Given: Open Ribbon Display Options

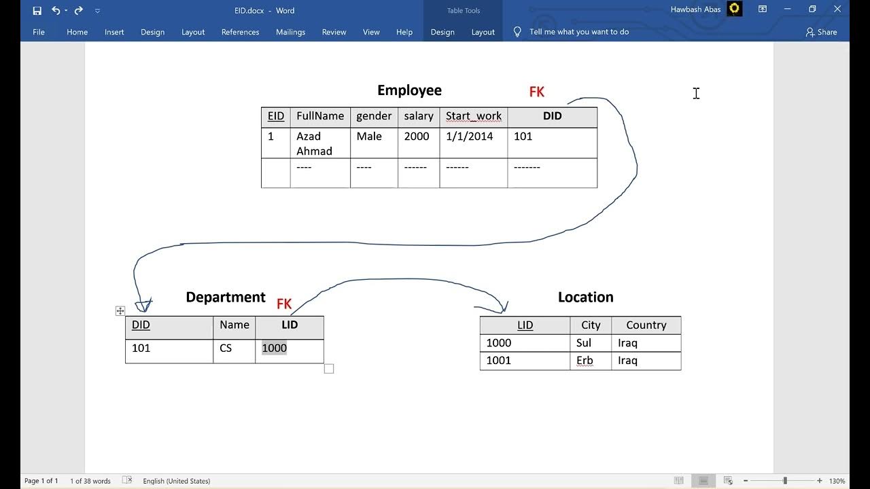Looking at the screenshot, I should 763,10.
